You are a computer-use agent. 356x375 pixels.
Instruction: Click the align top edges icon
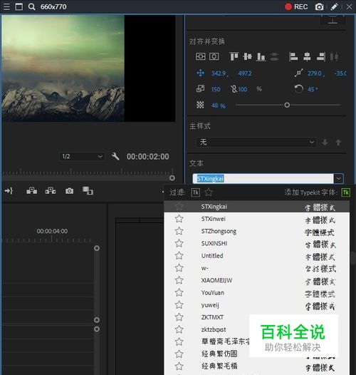pyautogui.click(x=234, y=57)
